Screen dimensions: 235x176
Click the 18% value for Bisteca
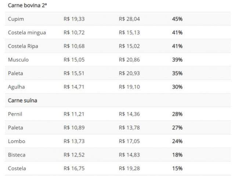click(x=177, y=155)
